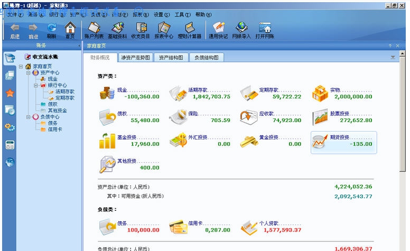This screenshot has height=251, width=410.
Task: Collapse the 负债中心 tree node
Action: pyautogui.click(x=28, y=117)
